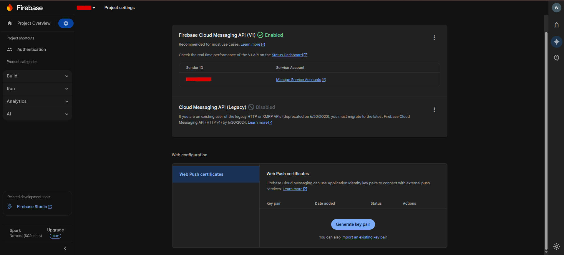Open project settings gear icon

(66, 23)
